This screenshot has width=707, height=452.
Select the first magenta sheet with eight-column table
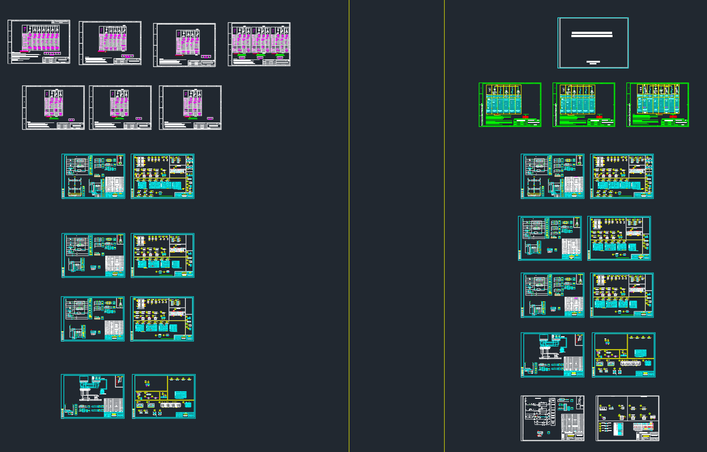click(x=39, y=42)
